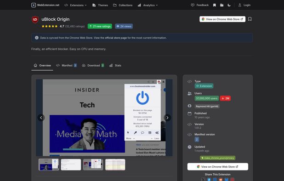The width and height of the screenshot is (284, 181).
Task: Click the 21 new ratings badge
Action: (x=100, y=26)
